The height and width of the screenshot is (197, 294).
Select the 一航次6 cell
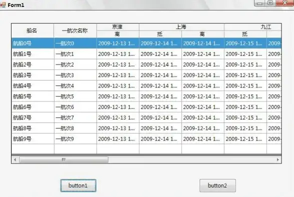(75, 107)
